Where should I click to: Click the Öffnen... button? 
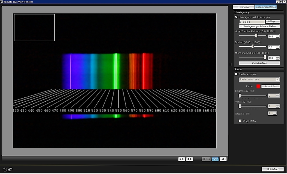[x=273, y=22]
